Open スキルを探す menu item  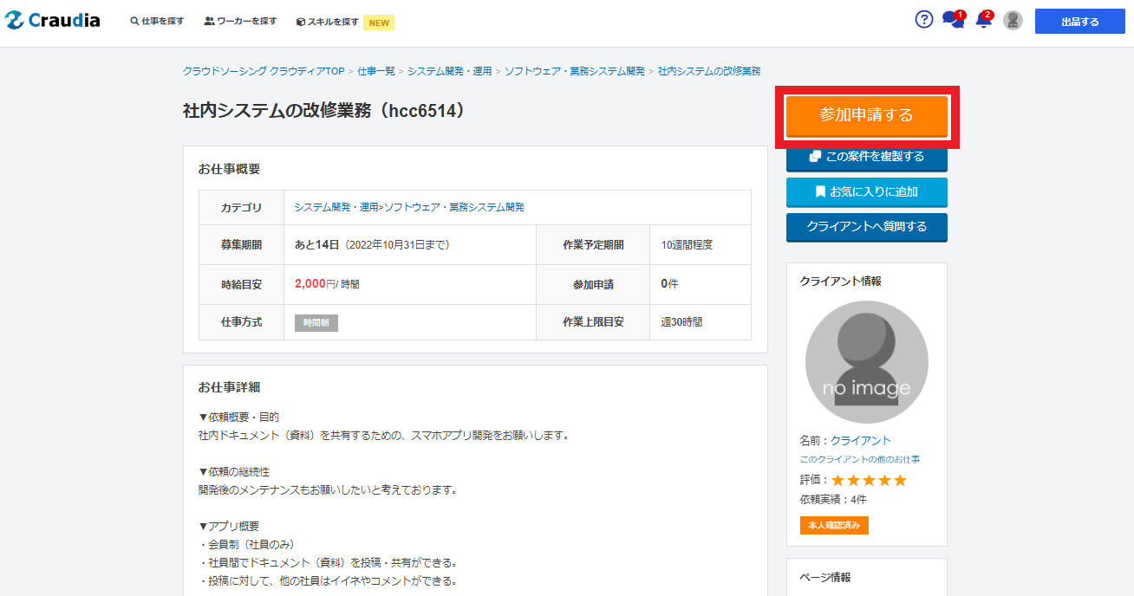(x=328, y=23)
